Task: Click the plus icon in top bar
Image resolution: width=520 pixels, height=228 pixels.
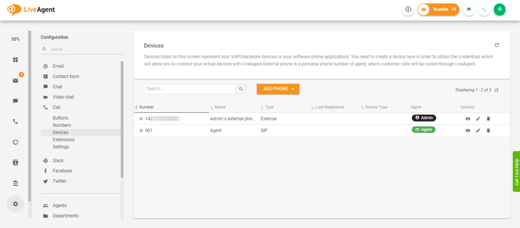Action: 408,10
